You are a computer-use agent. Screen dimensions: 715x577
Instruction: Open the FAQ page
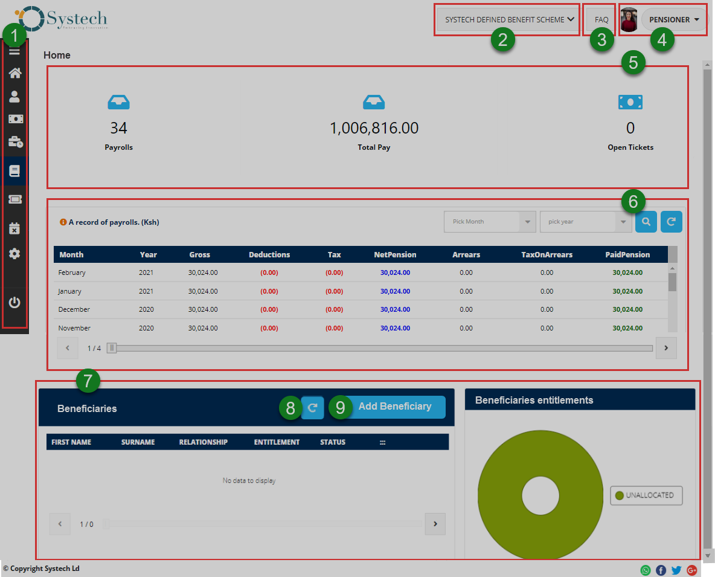coord(601,19)
